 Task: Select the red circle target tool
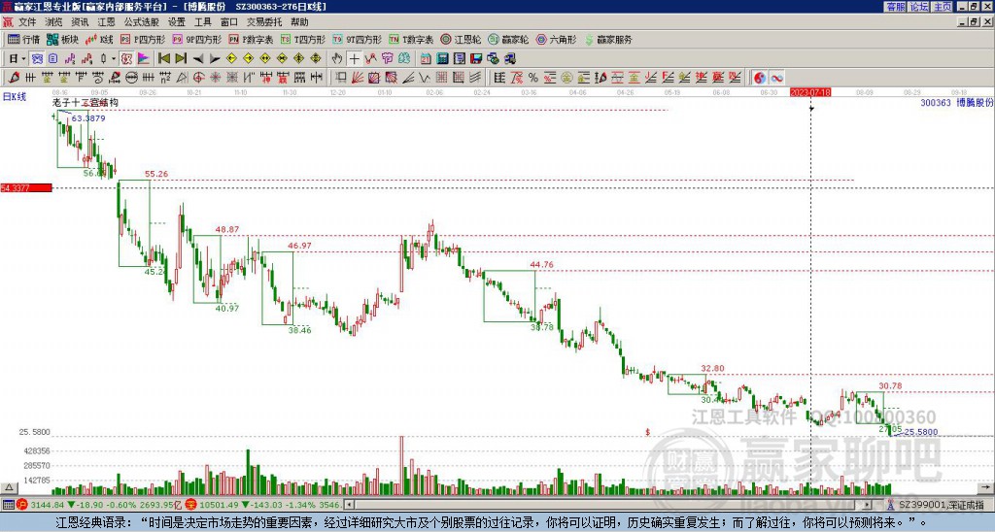coord(198,78)
